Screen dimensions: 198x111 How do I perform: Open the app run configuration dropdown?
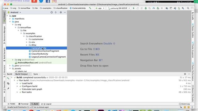(x=100, y=8)
